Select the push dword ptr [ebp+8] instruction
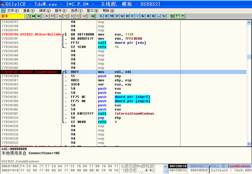Image resolution: width=252 pixels, height=174 pixels. point(124,101)
